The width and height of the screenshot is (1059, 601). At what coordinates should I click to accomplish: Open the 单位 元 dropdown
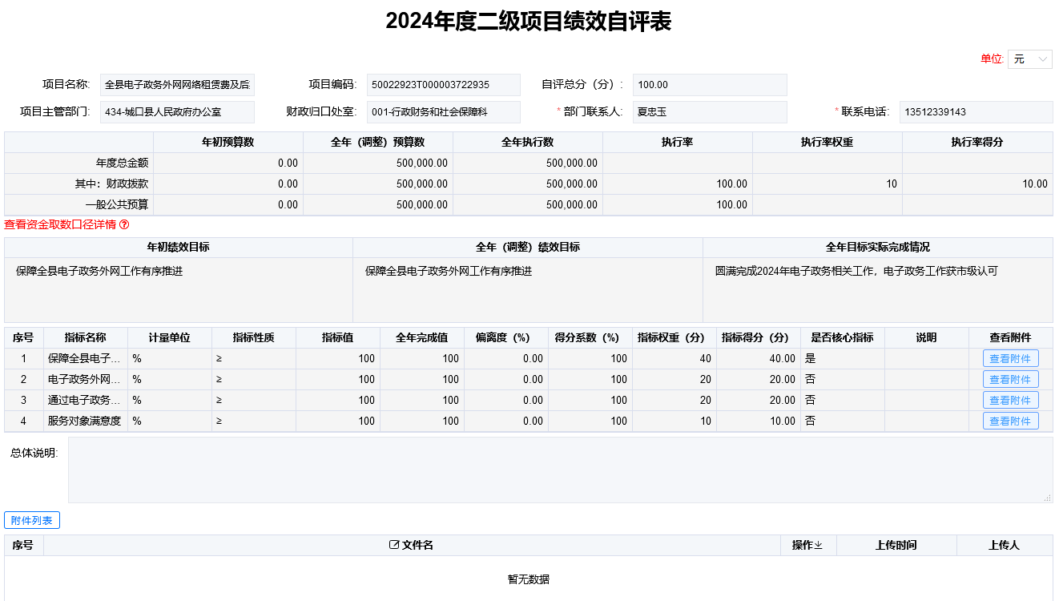point(1029,59)
